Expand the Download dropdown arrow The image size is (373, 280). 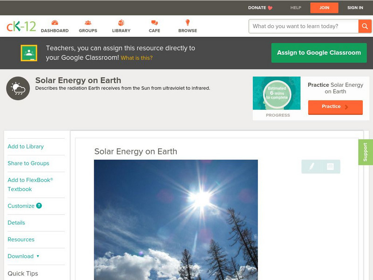point(38,256)
